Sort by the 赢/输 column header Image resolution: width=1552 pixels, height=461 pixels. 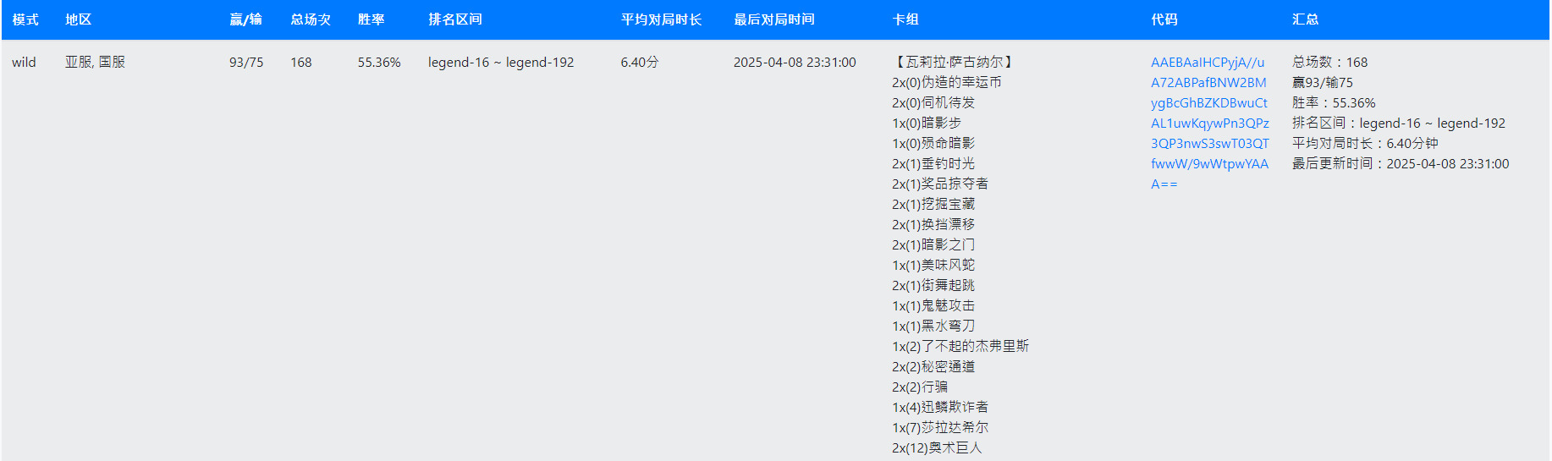(x=245, y=19)
